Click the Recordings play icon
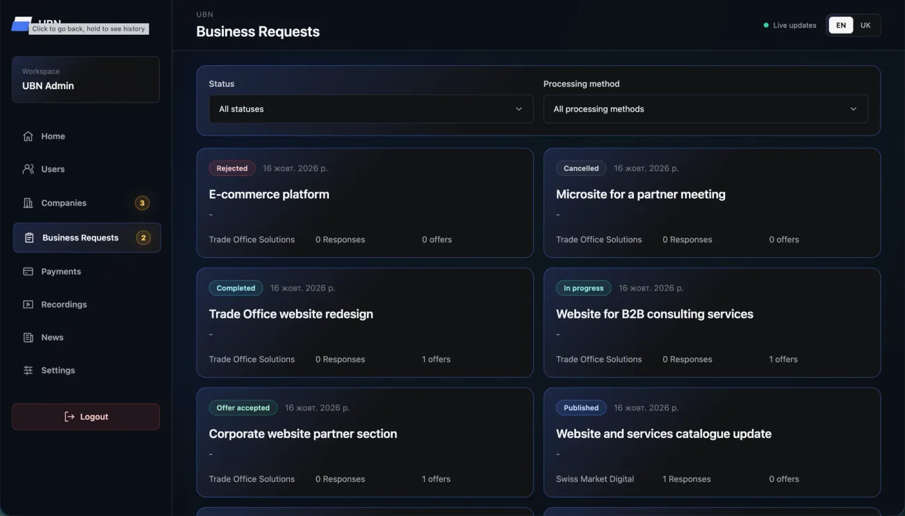The image size is (905, 516). coord(28,305)
